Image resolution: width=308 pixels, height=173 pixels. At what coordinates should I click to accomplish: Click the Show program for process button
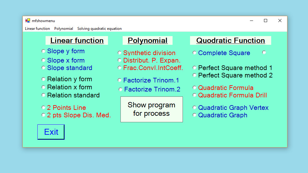click(x=151, y=109)
